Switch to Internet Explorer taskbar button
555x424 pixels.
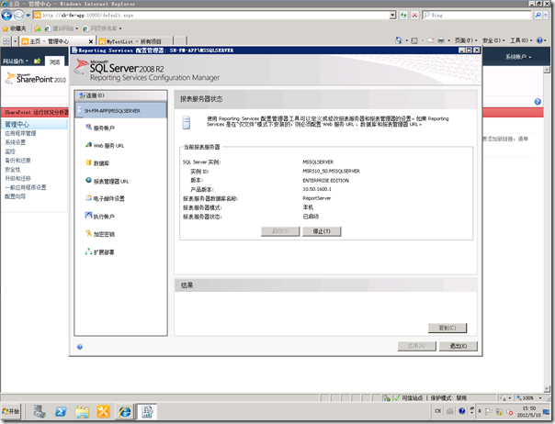pos(125,412)
